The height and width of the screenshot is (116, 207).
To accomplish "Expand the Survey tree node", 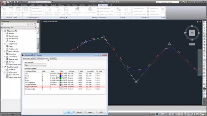I will tap(5, 62).
